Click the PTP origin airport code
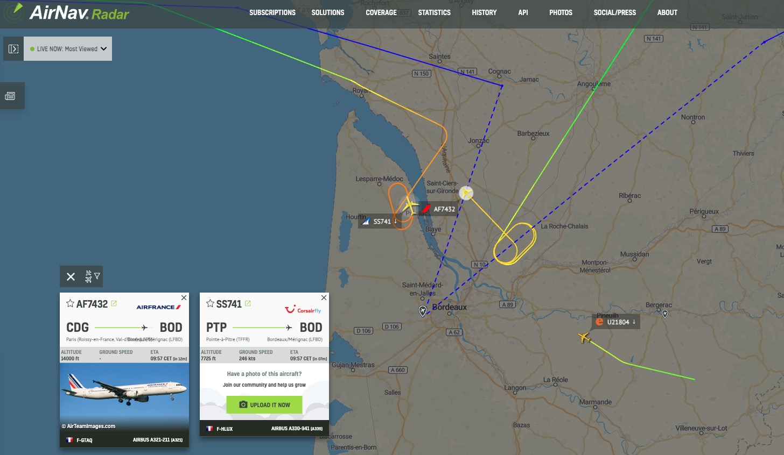 point(216,328)
